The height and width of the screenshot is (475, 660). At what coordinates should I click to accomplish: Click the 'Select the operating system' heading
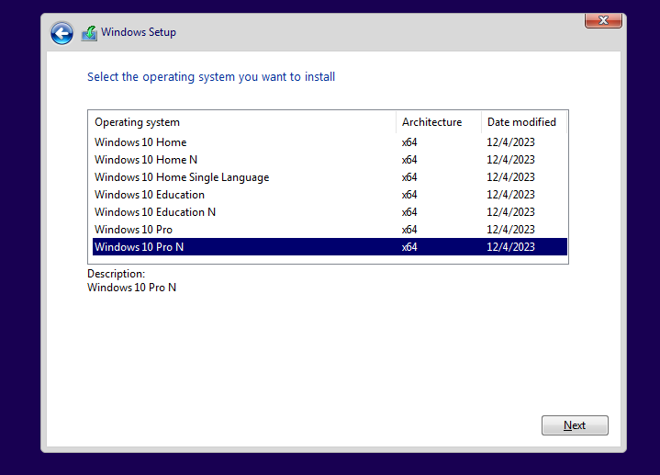211,77
